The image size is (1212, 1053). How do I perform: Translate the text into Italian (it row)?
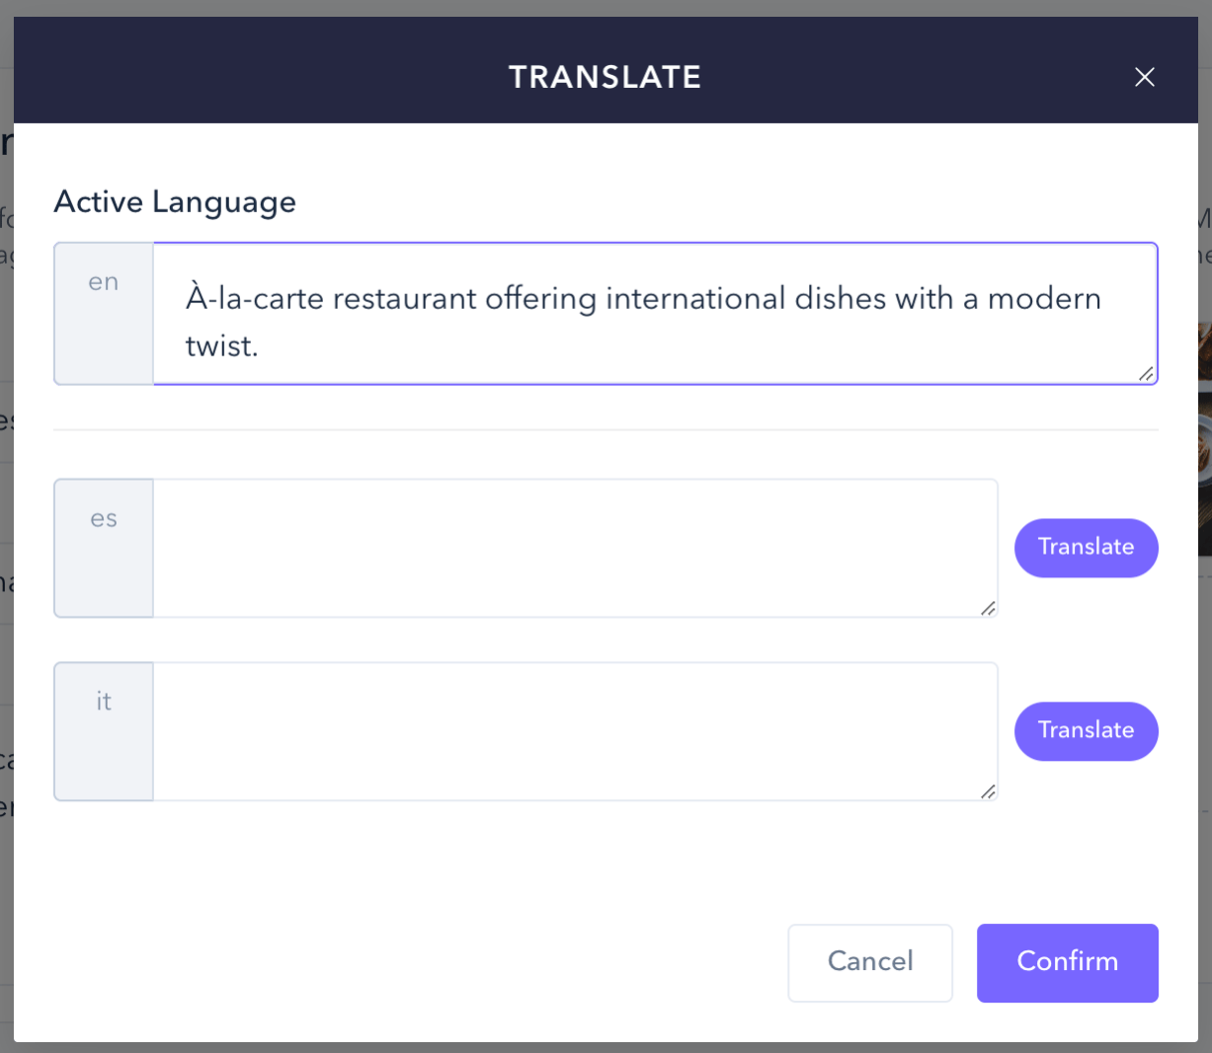(x=1086, y=731)
